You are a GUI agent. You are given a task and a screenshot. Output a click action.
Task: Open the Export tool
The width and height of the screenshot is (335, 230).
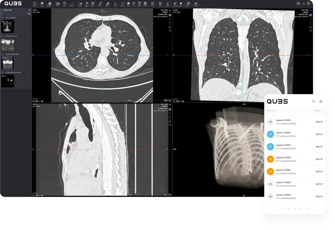pyautogui.click(x=167, y=3)
